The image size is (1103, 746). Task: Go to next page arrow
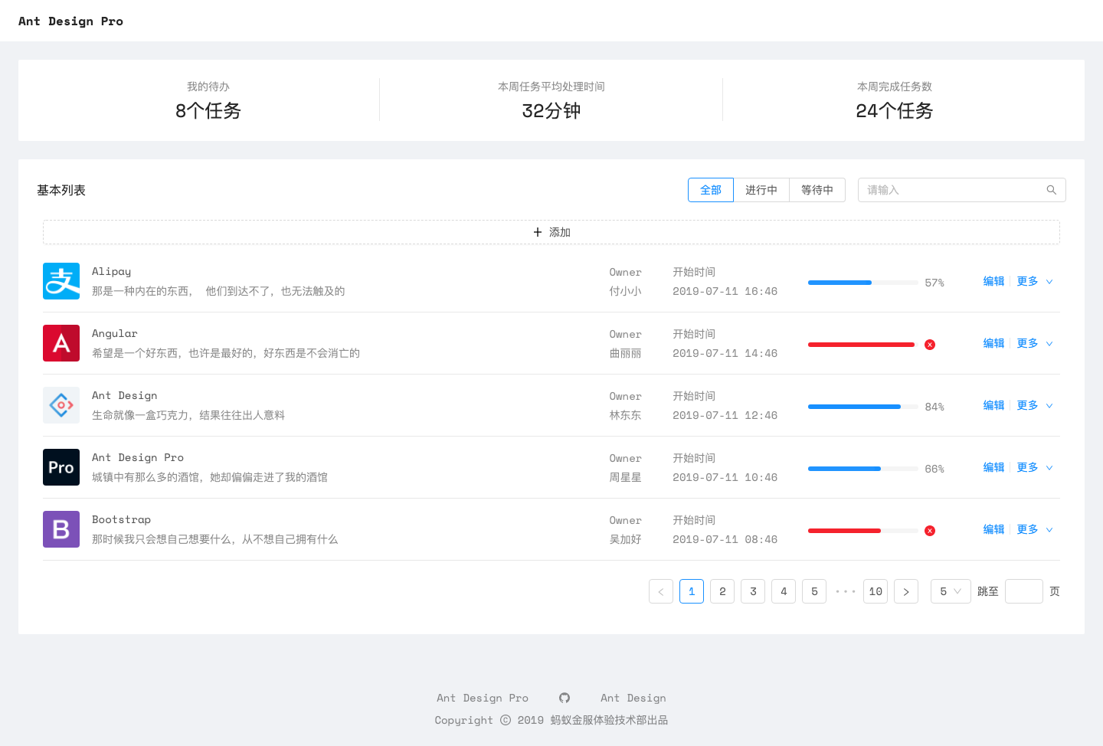pyautogui.click(x=906, y=591)
